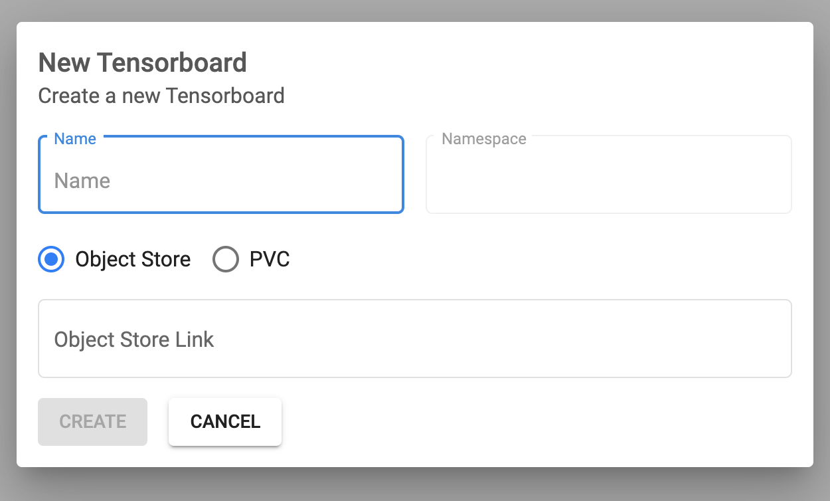The height and width of the screenshot is (501, 830).
Task: Choose Object Store as the storage option
Action: coord(51,259)
